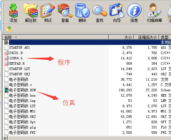Select file STARTUP.LST
The height and width of the screenshot is (140, 171).
coord(19,69)
